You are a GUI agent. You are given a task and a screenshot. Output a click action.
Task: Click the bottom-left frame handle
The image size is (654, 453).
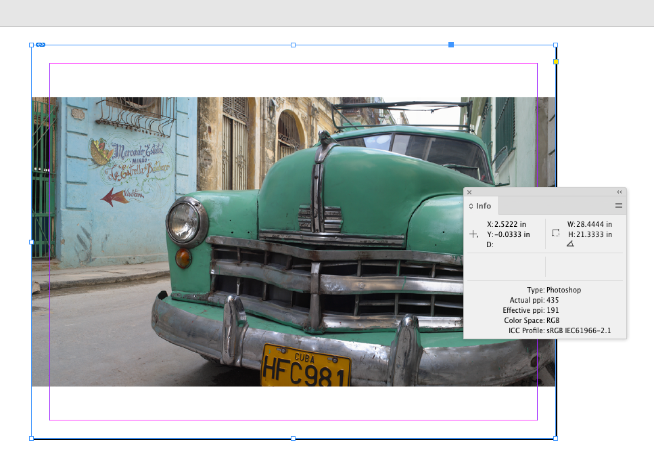[x=32, y=438]
